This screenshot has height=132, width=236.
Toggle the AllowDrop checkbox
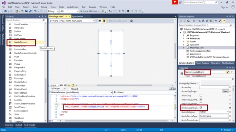pos(201,95)
